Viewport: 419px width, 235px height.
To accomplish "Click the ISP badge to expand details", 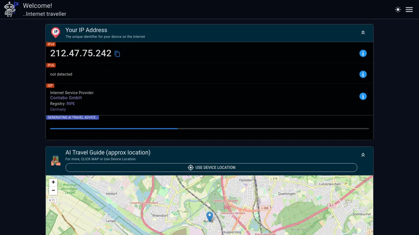I will 51,85.
